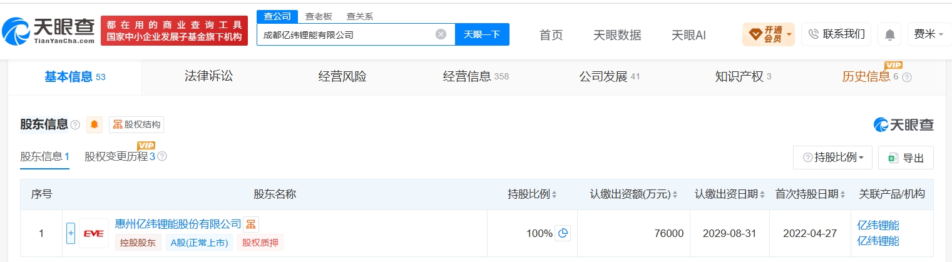Sort by 持股比例 column header
The width and height of the screenshot is (952, 262).
coord(532,194)
